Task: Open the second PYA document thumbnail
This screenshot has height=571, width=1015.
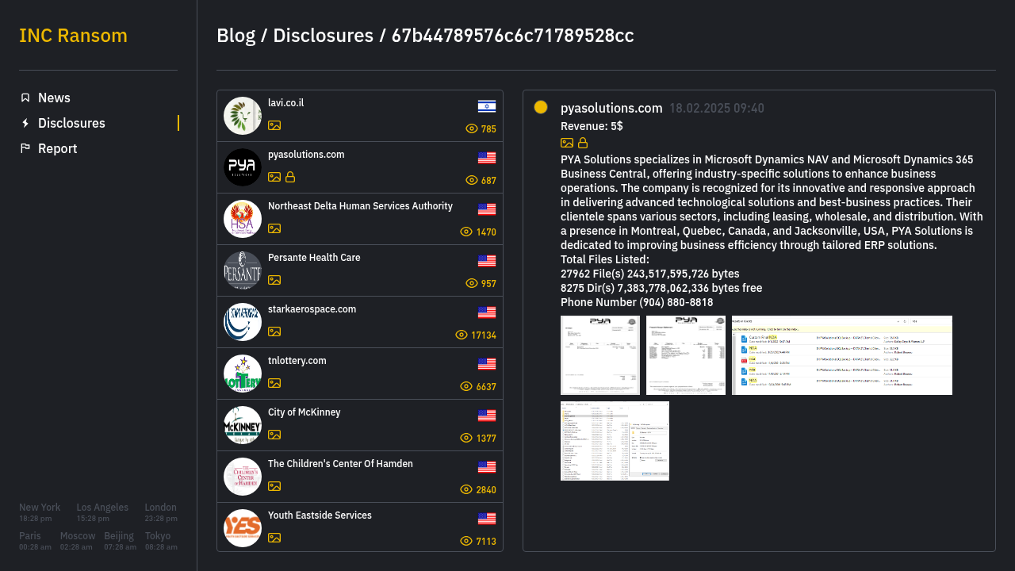Action: 686,355
